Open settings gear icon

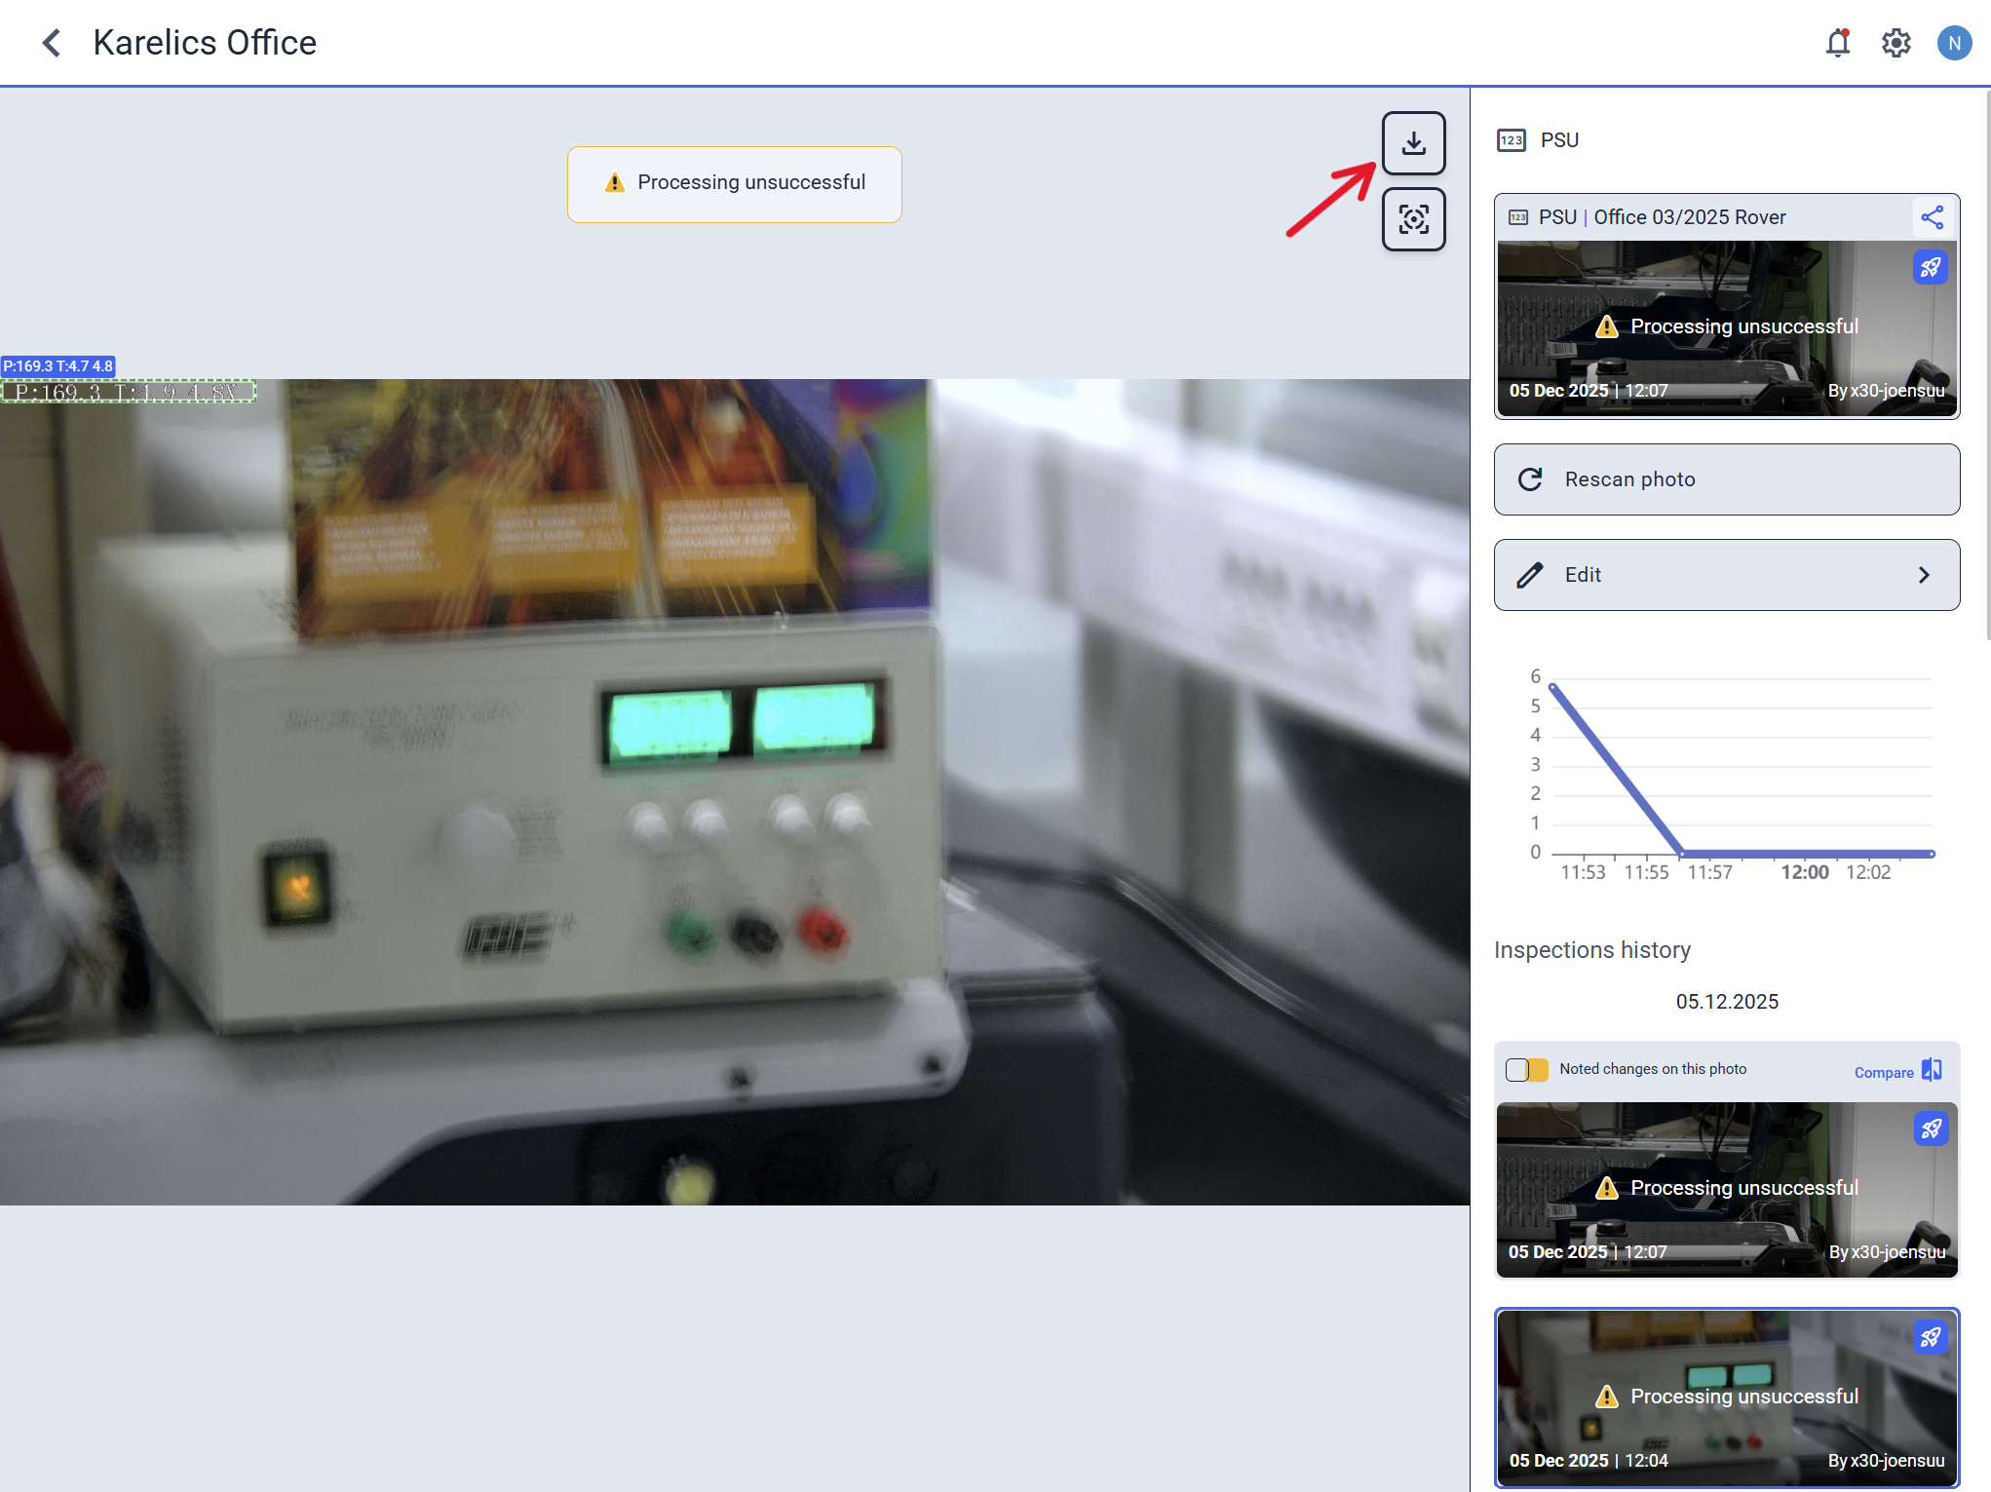[1895, 43]
